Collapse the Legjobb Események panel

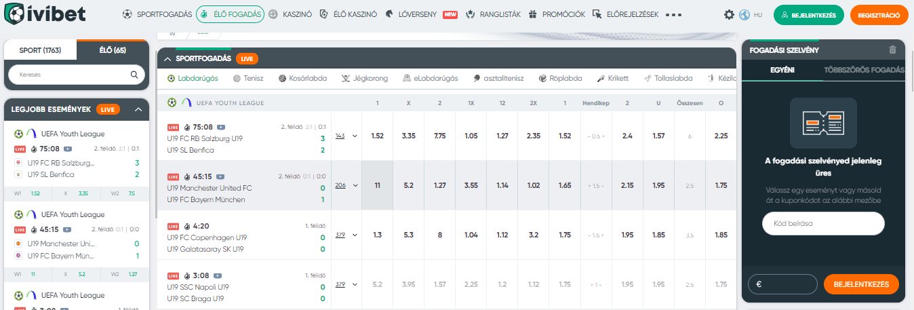138,109
